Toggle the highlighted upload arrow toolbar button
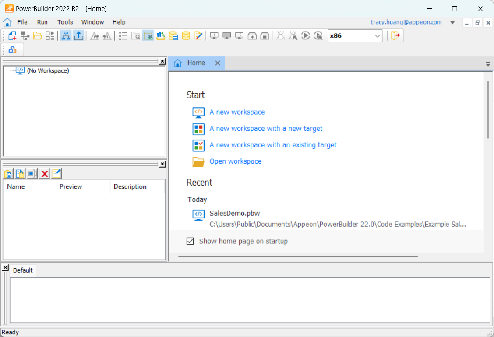The image size is (494, 337). [x=78, y=36]
